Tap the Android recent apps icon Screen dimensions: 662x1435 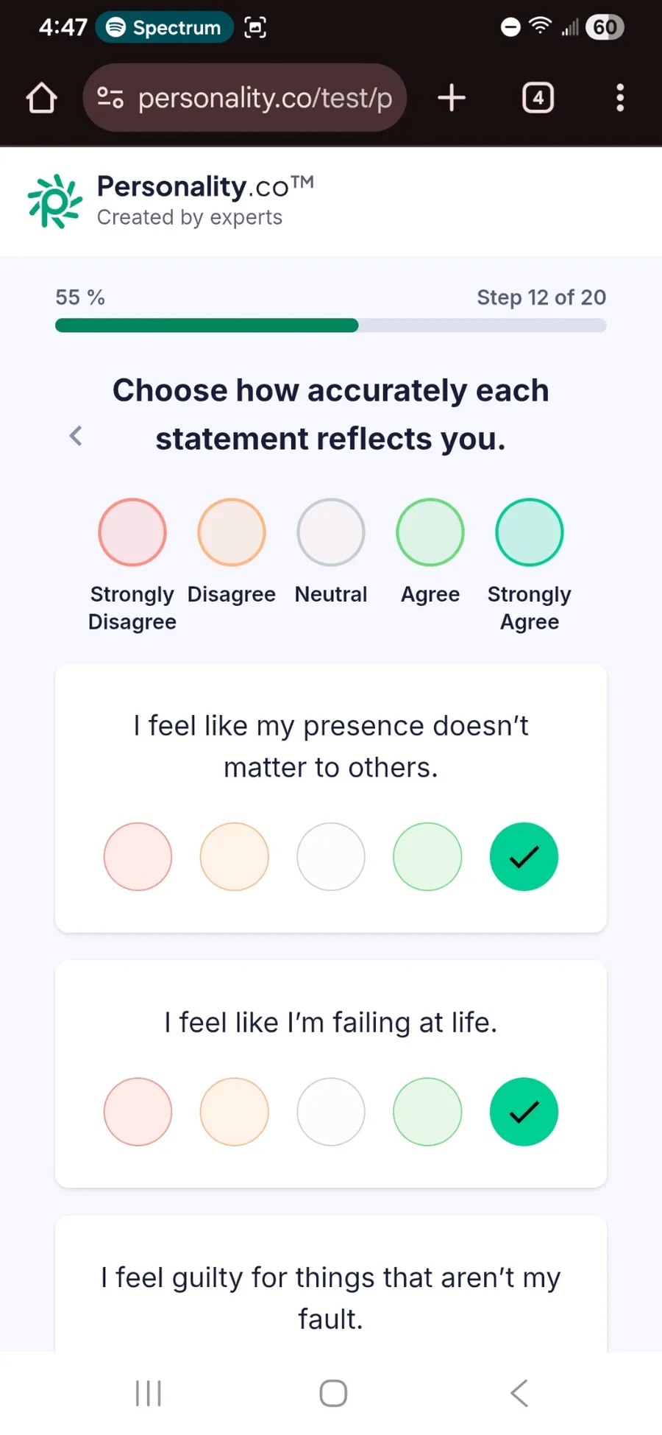[x=149, y=1393]
